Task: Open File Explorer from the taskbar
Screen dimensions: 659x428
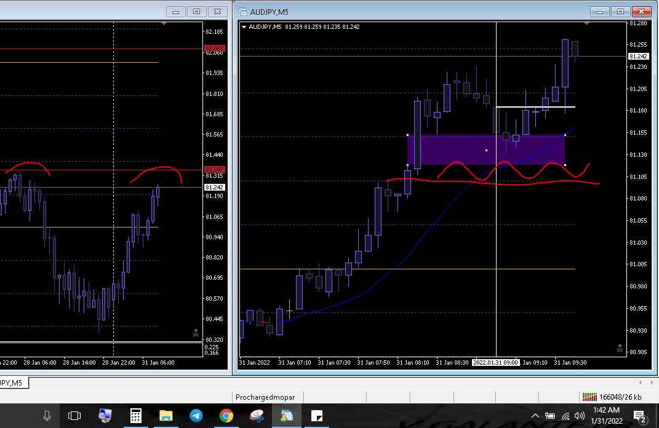Action: point(166,416)
